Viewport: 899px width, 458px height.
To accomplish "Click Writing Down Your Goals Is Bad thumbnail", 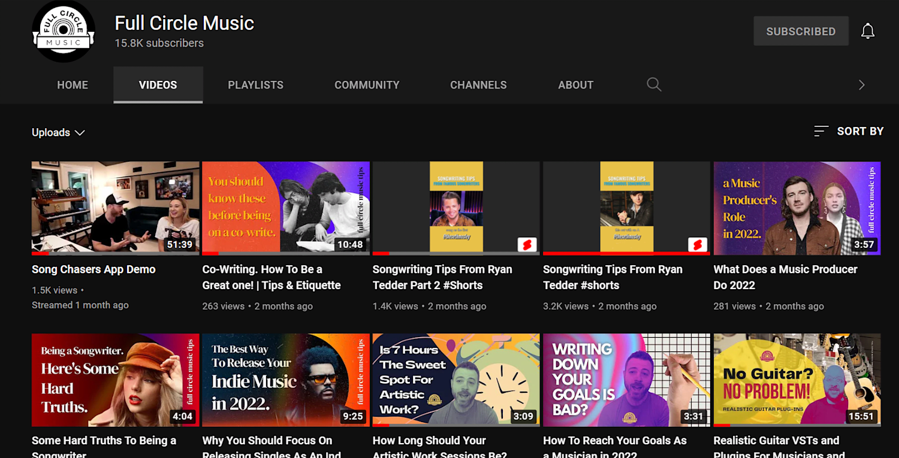I will (x=627, y=380).
